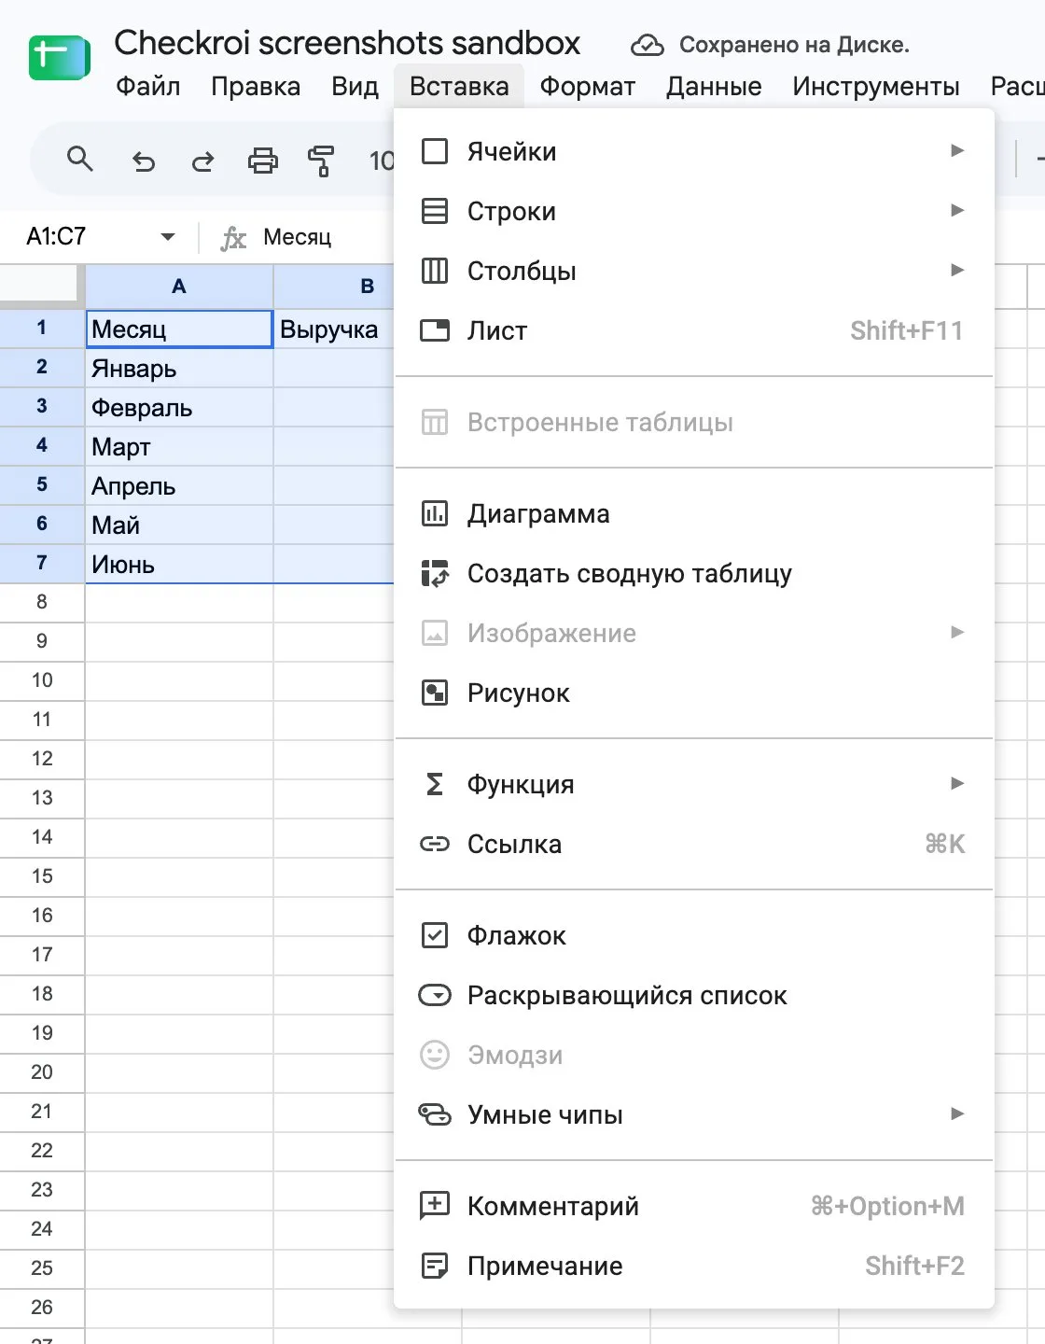Select Создать сводную таблицу
The image size is (1045, 1344).
tap(694, 573)
